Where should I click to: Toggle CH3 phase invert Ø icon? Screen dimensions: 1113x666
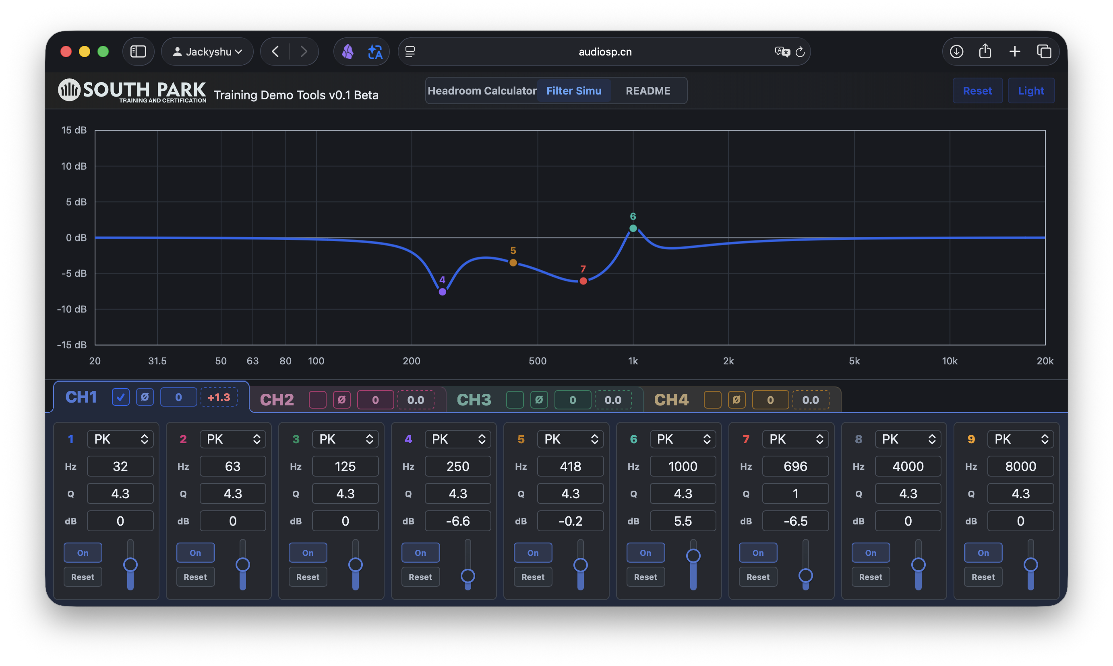coord(539,399)
